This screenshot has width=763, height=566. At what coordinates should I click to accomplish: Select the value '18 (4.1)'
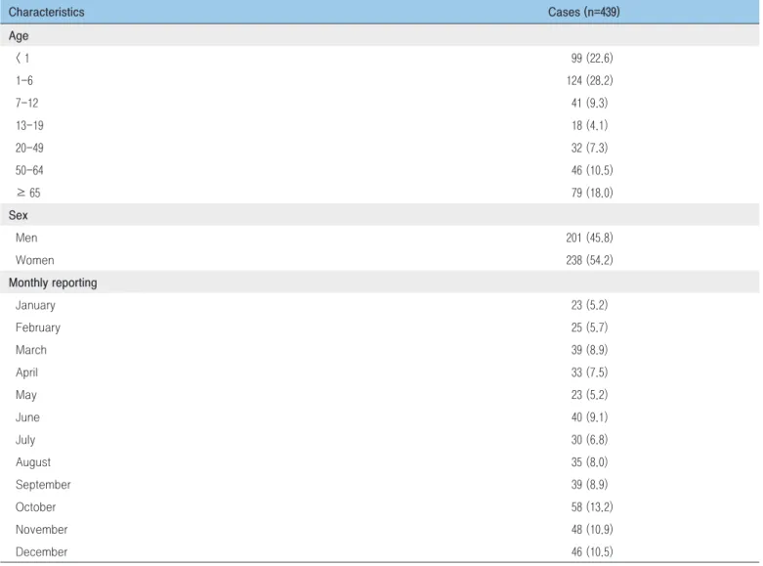point(589,126)
